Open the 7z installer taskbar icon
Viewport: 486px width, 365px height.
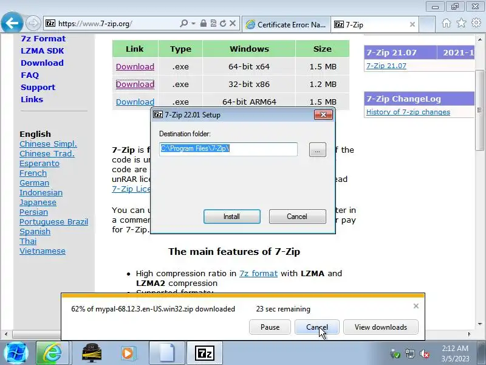(x=205, y=353)
